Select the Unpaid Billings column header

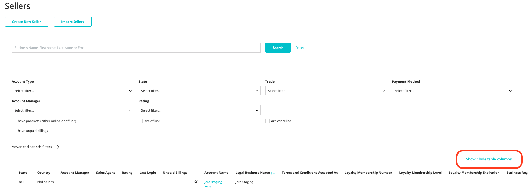click(x=175, y=173)
